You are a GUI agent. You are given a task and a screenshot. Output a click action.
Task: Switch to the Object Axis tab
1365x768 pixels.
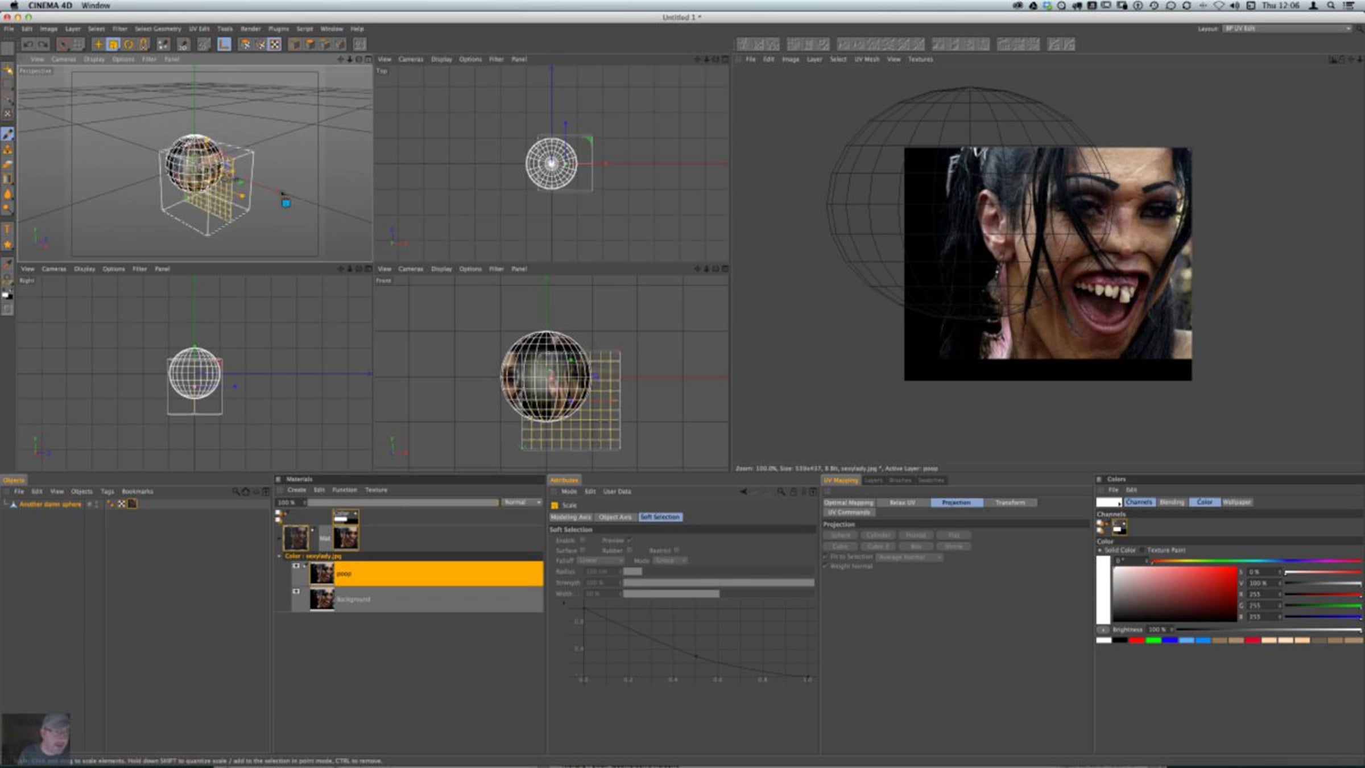[x=615, y=518]
